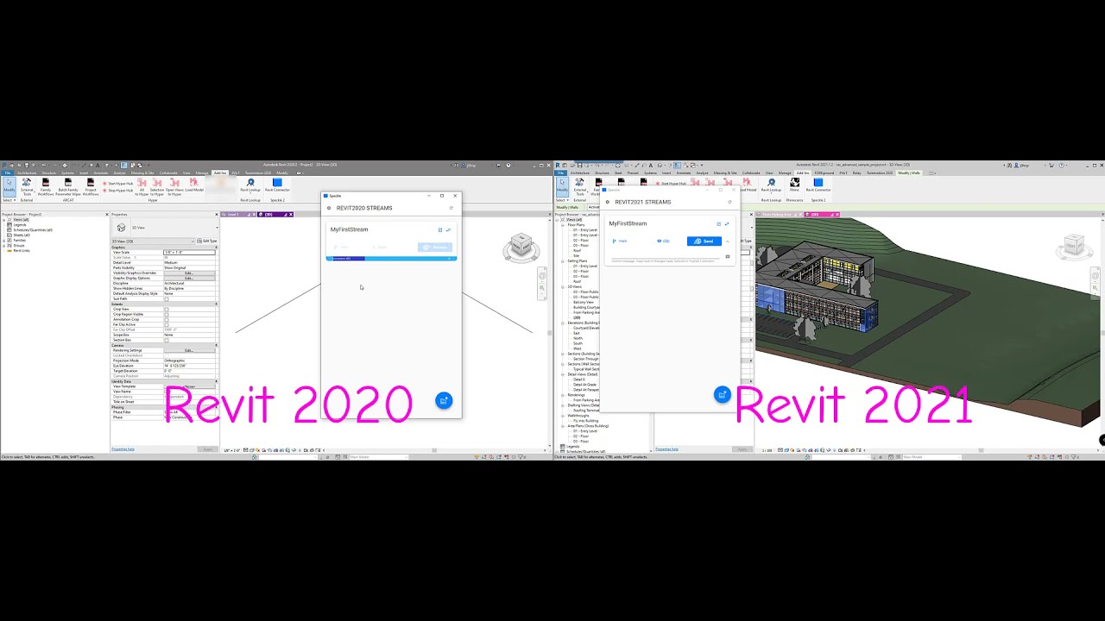Image resolution: width=1105 pixels, height=621 pixels.
Task: Click the ViewCube in Revit 2021 viewport
Action: (x=1074, y=247)
